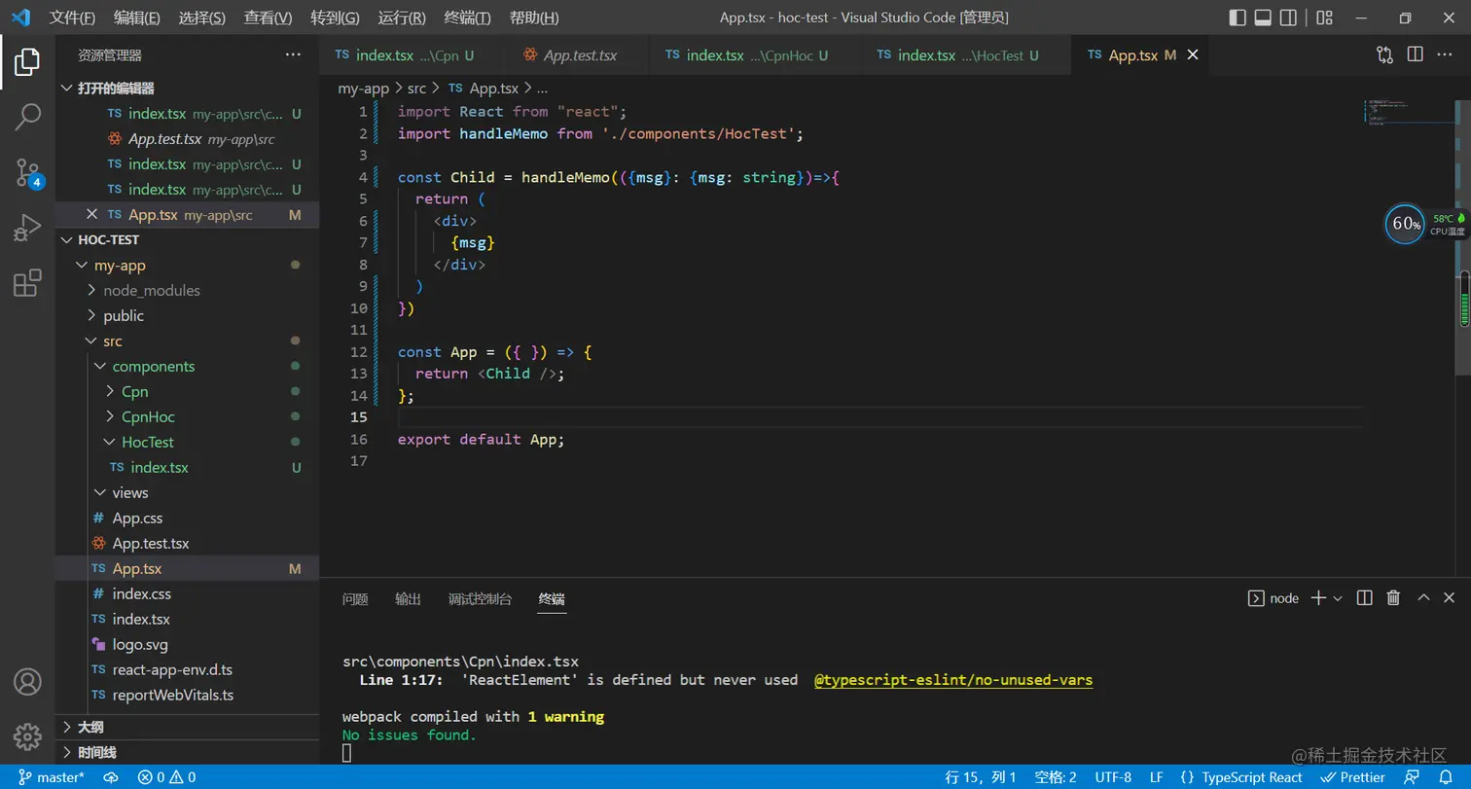The height and width of the screenshot is (789, 1471).
Task: Toggle the bottom panel layout button
Action: [1263, 18]
